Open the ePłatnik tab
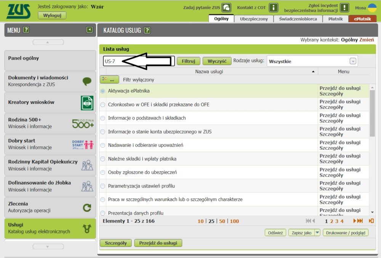 pos(362,19)
